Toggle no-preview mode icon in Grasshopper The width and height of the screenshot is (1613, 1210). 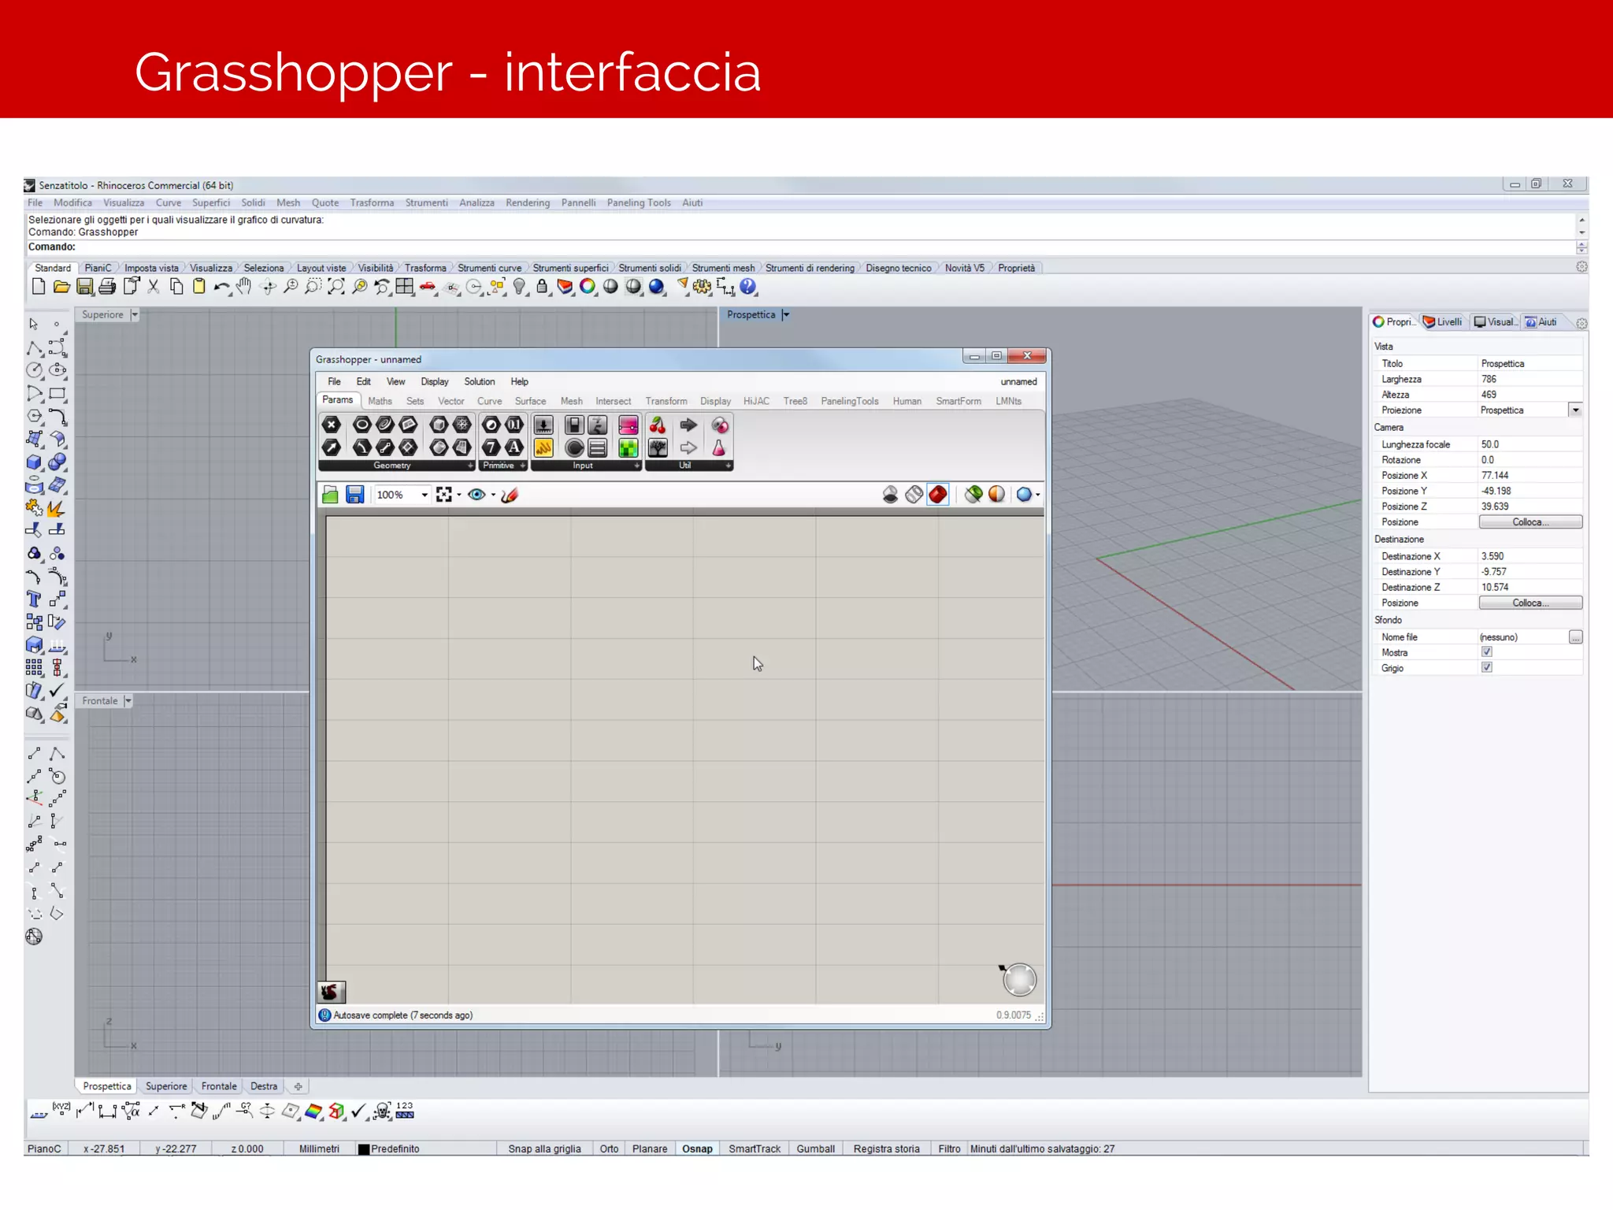(891, 495)
